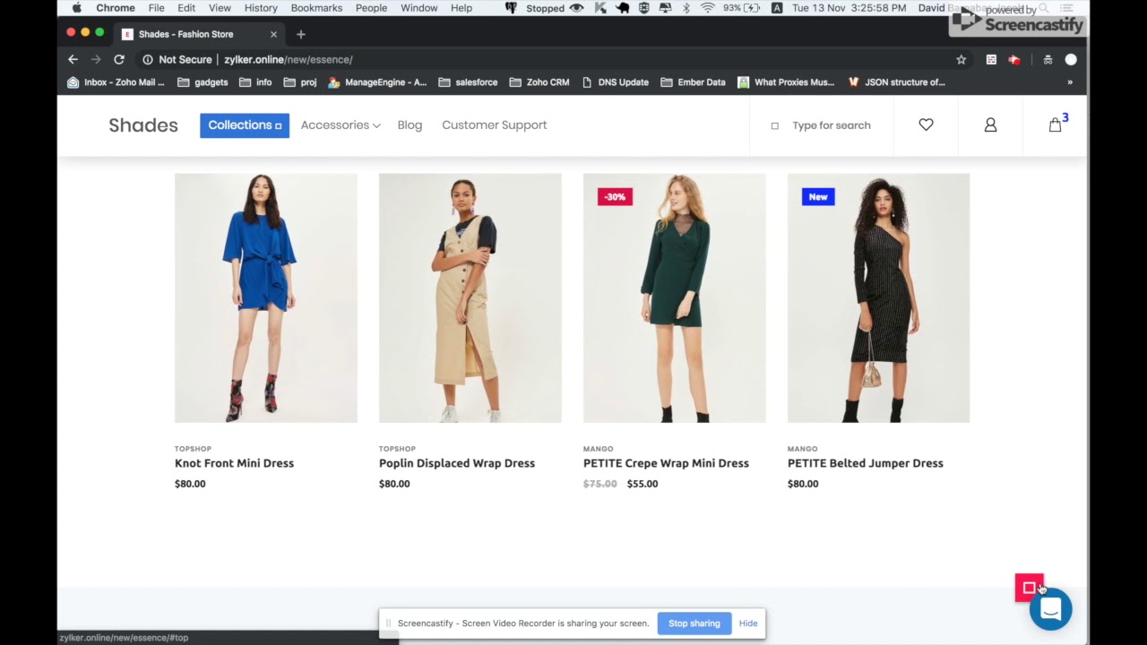Click the Wi-Fi status icon
The width and height of the screenshot is (1147, 645).
click(708, 8)
